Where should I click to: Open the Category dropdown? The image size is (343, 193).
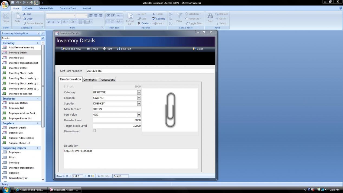point(139,92)
